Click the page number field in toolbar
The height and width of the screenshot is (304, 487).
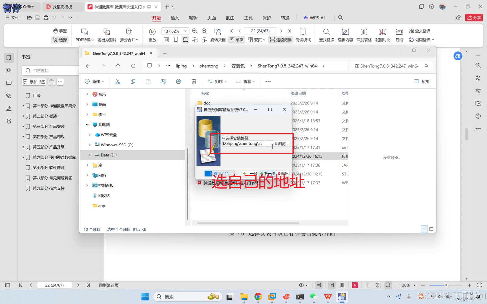(260, 31)
